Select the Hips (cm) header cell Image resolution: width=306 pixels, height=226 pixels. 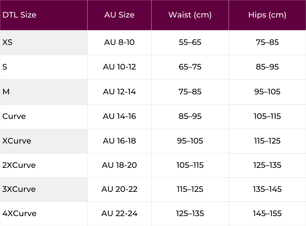pos(267,15)
